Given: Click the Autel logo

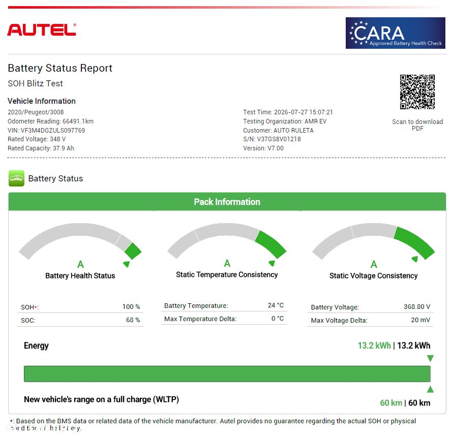Looking at the screenshot, I should pos(42,30).
